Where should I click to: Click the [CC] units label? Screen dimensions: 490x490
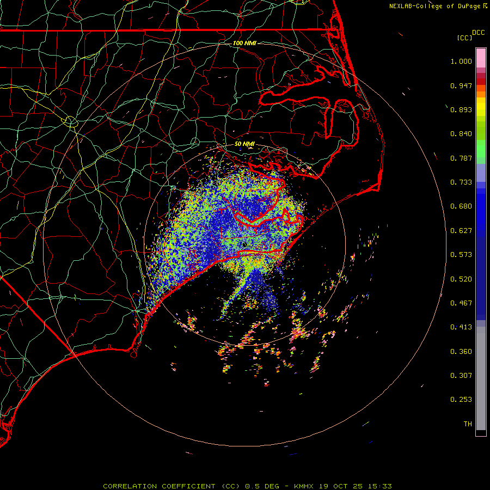click(x=464, y=38)
